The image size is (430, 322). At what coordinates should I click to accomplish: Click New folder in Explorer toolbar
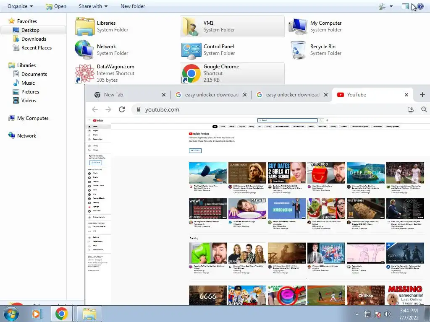pos(133,6)
